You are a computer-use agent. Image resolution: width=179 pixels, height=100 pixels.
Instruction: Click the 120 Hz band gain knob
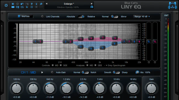17,88
